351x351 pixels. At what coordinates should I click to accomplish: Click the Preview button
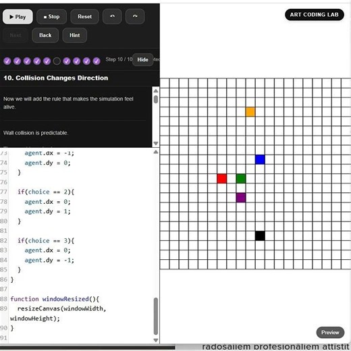pos(330,332)
